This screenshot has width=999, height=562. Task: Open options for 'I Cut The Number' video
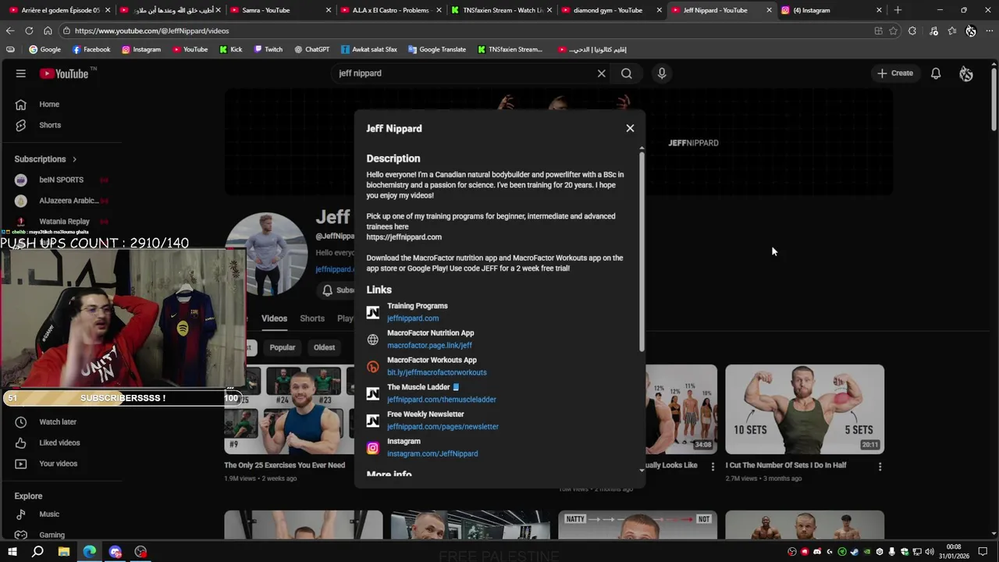click(x=880, y=466)
